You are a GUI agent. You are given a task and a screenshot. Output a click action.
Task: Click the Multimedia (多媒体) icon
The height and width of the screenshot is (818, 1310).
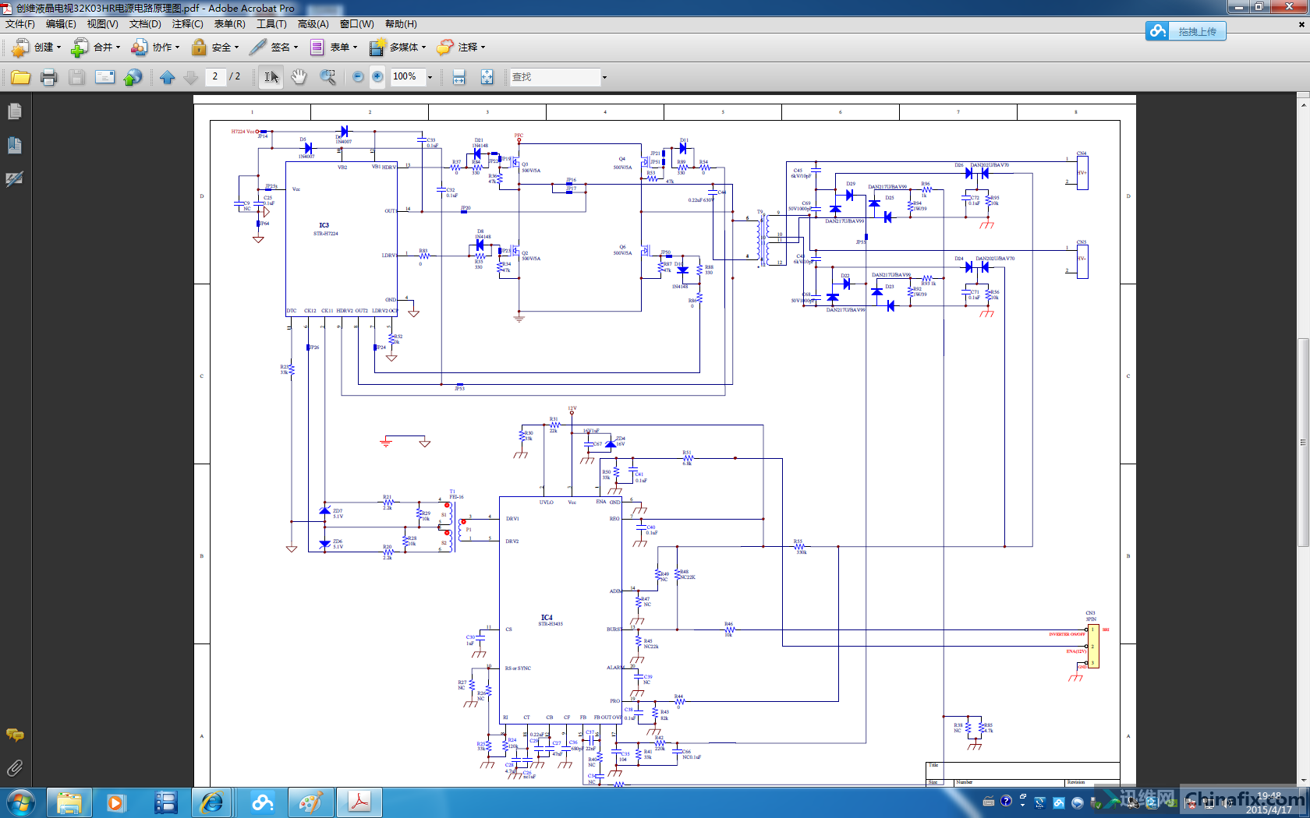coord(377,48)
